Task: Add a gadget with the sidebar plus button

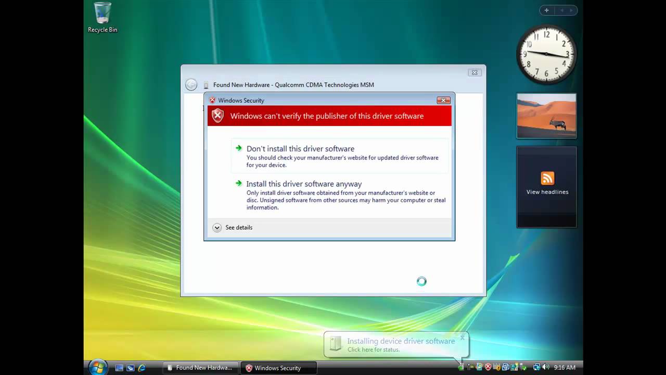Action: point(546,10)
